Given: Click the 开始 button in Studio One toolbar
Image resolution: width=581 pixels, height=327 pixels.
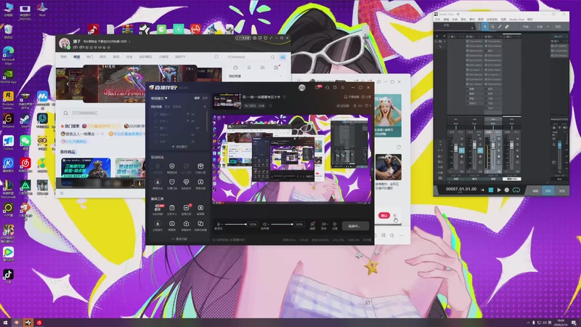Looking at the screenshot, I should [526, 27].
